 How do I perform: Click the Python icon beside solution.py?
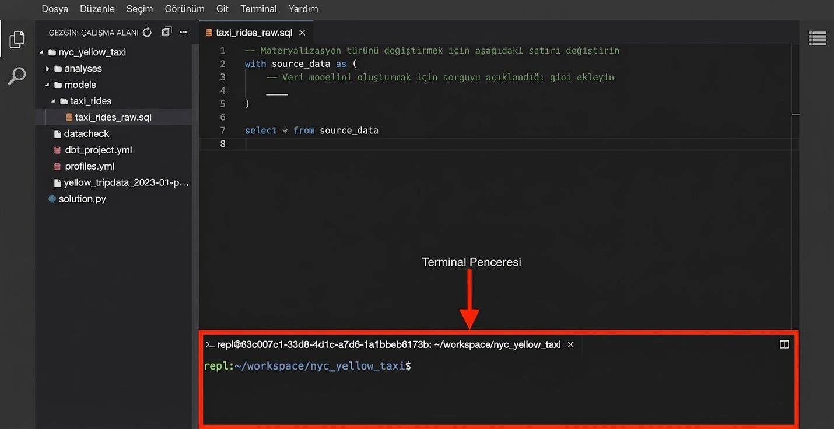(52, 198)
